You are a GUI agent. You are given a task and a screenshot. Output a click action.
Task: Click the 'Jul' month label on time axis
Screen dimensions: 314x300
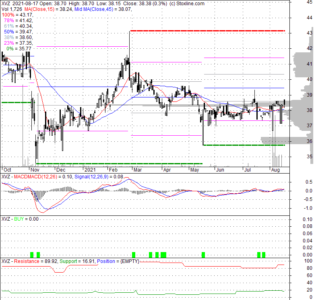coord(248,170)
